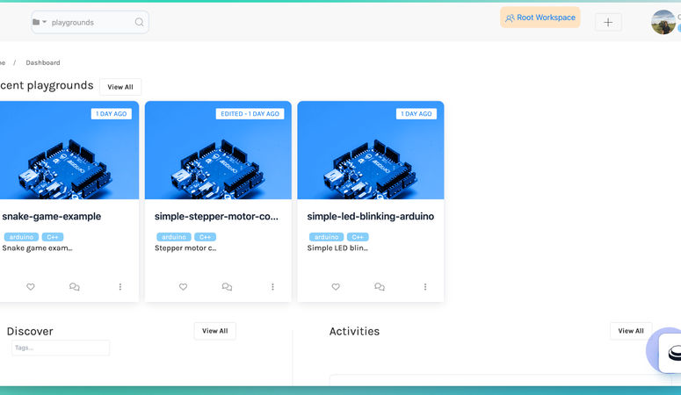
Task: Click '1 DAY AGO' badge on snake-game-example
Action: [x=112, y=114]
